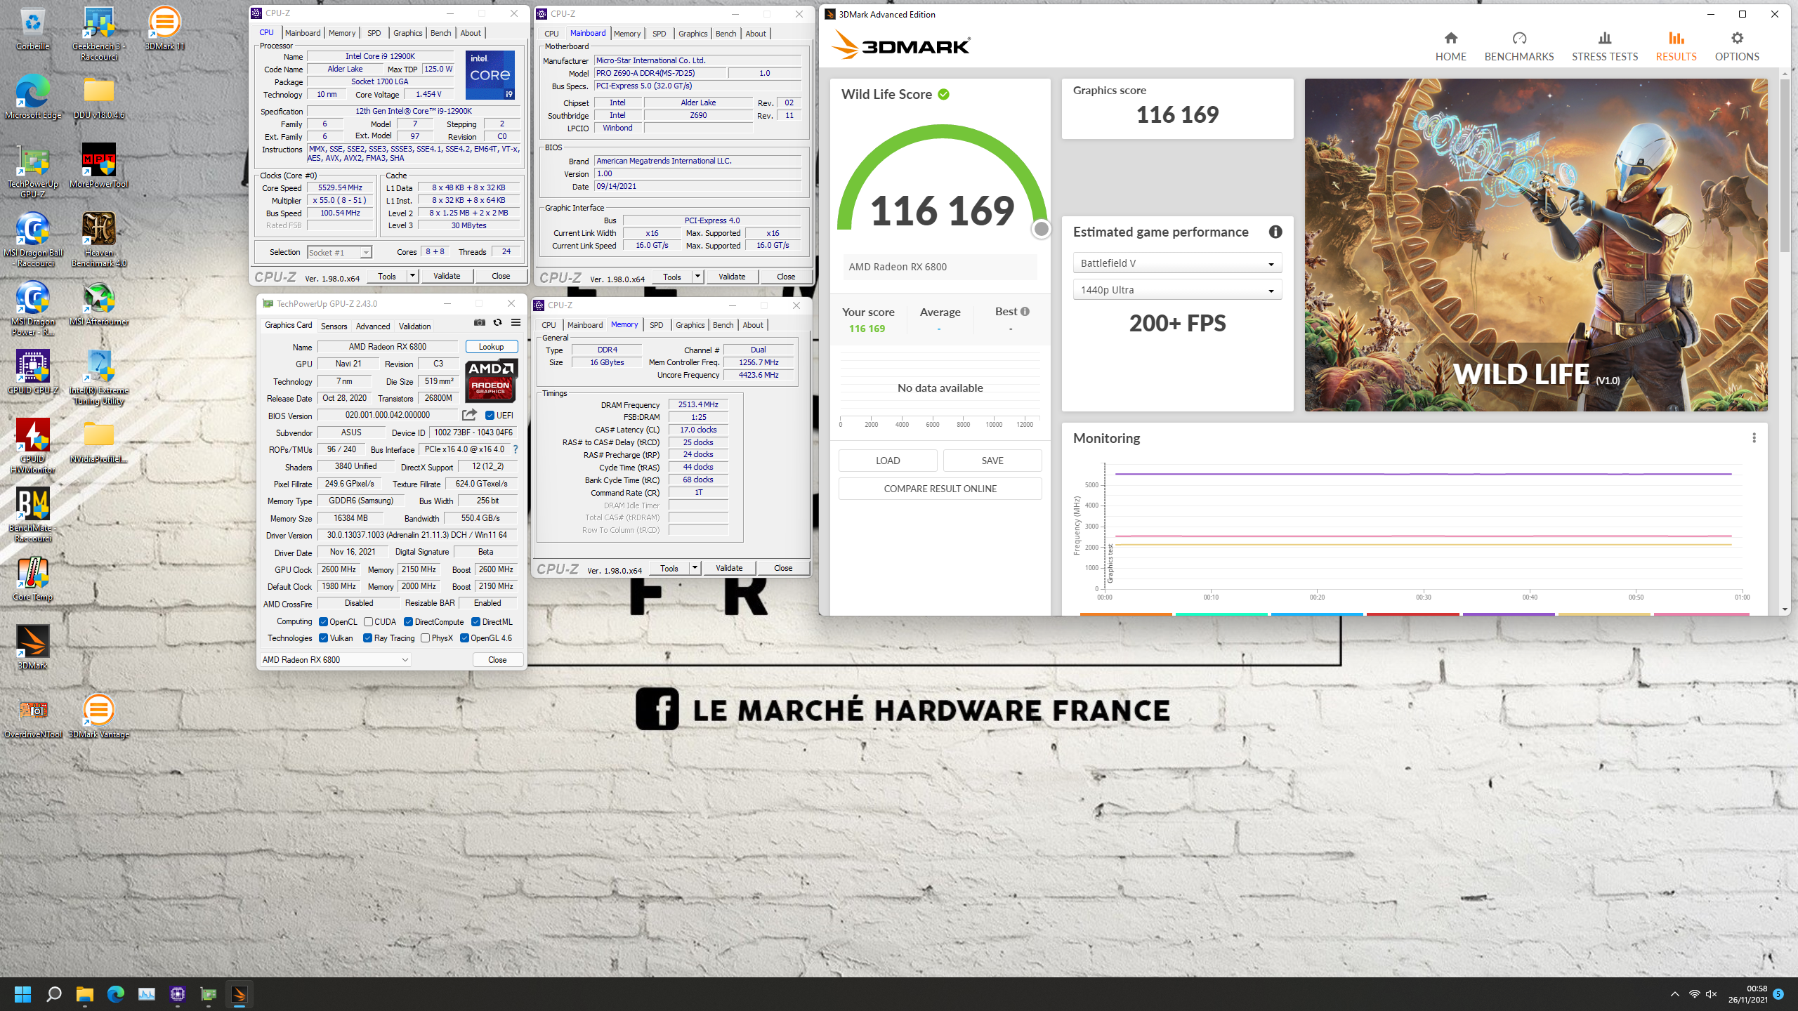Click the info icon next to Estimated game performance

pyautogui.click(x=1275, y=232)
